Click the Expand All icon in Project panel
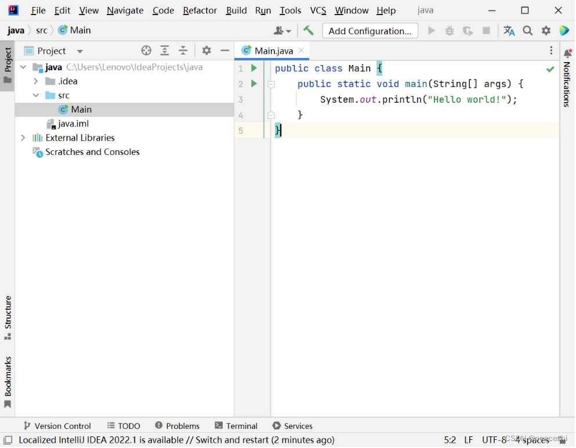This screenshot has height=448, width=576. pyautogui.click(x=165, y=51)
